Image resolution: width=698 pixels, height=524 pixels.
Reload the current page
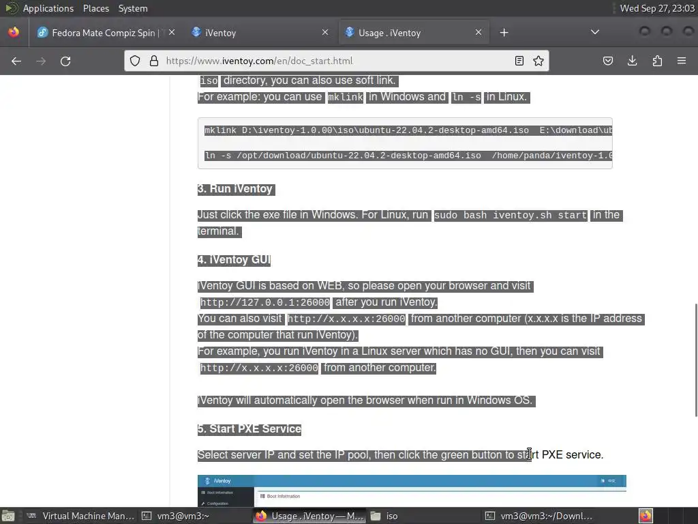click(x=65, y=61)
